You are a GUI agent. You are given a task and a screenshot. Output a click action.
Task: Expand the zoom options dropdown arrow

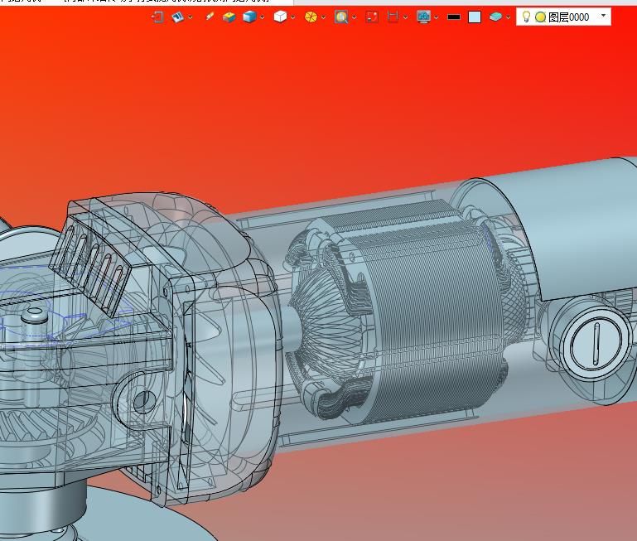pos(355,17)
